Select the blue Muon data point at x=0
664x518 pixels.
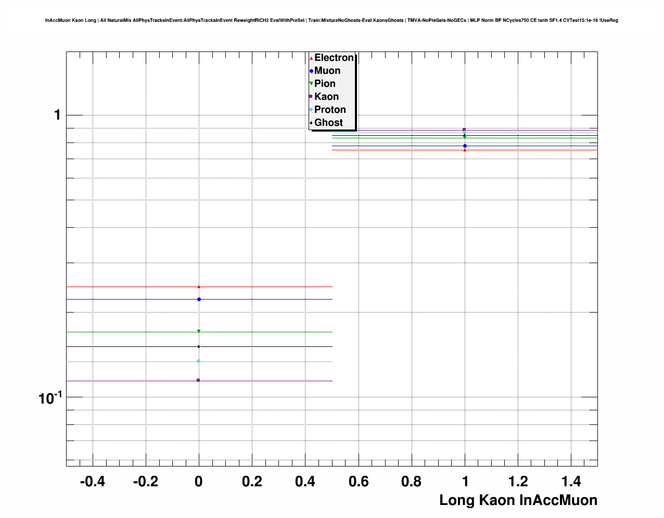point(199,299)
